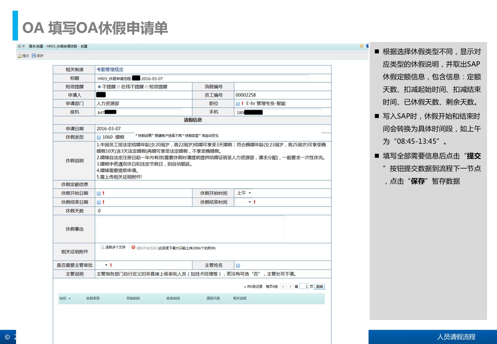Click the 主管姓名 browse magnifier icon
497x344 pixels.
(x=238, y=265)
